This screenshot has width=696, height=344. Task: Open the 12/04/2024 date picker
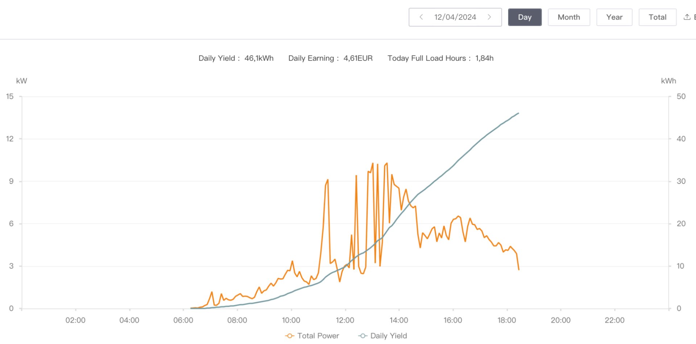(x=455, y=17)
